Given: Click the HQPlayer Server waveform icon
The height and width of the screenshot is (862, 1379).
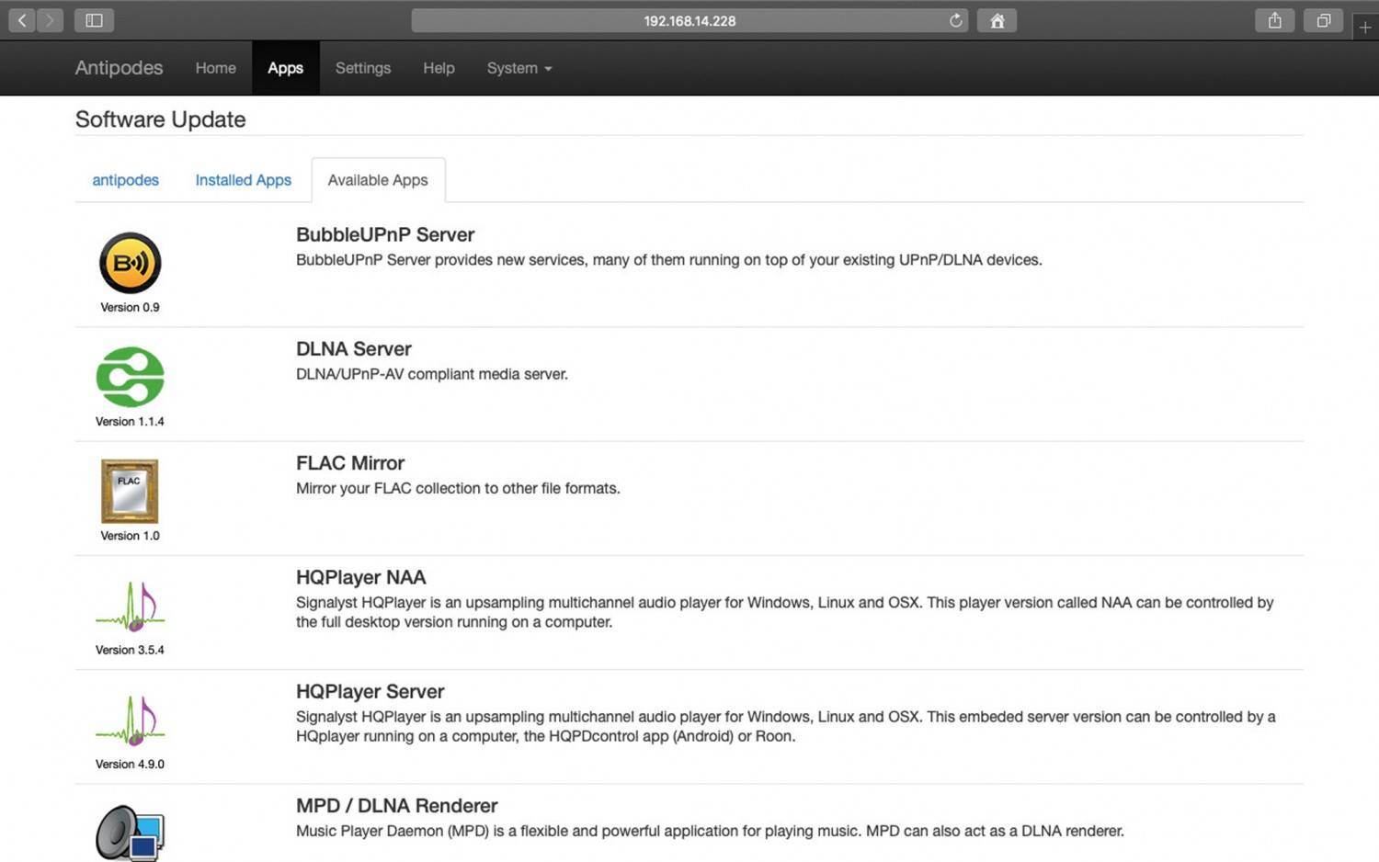Looking at the screenshot, I should [x=130, y=720].
